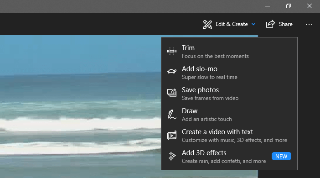Pick the Draw menu entry
The height and width of the screenshot is (178, 320).
[229, 115]
